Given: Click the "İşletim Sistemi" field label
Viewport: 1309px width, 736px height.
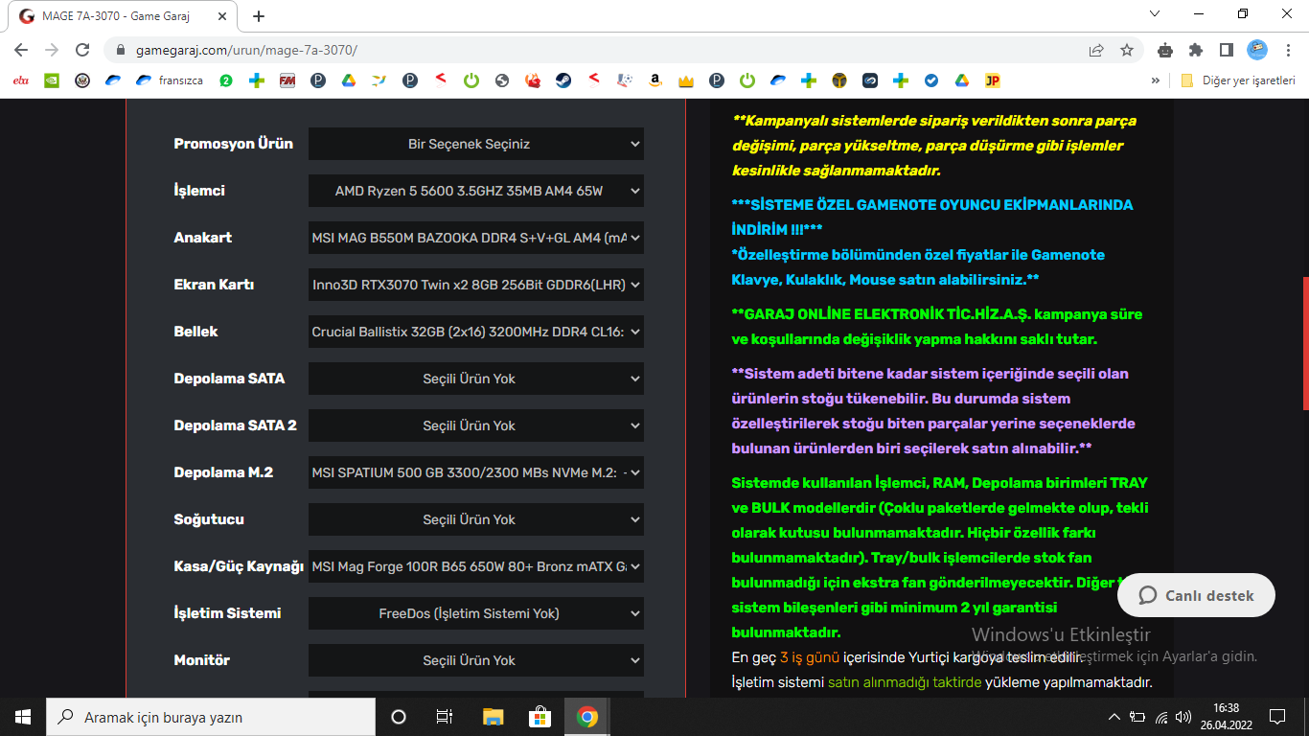Looking at the screenshot, I should pyautogui.click(x=227, y=613).
